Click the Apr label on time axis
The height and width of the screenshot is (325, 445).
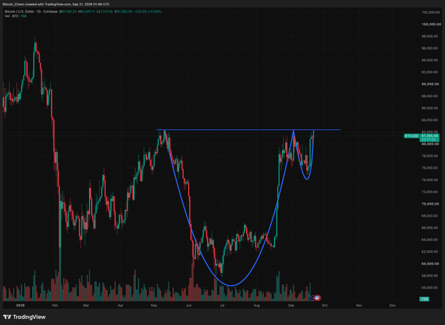click(120, 305)
